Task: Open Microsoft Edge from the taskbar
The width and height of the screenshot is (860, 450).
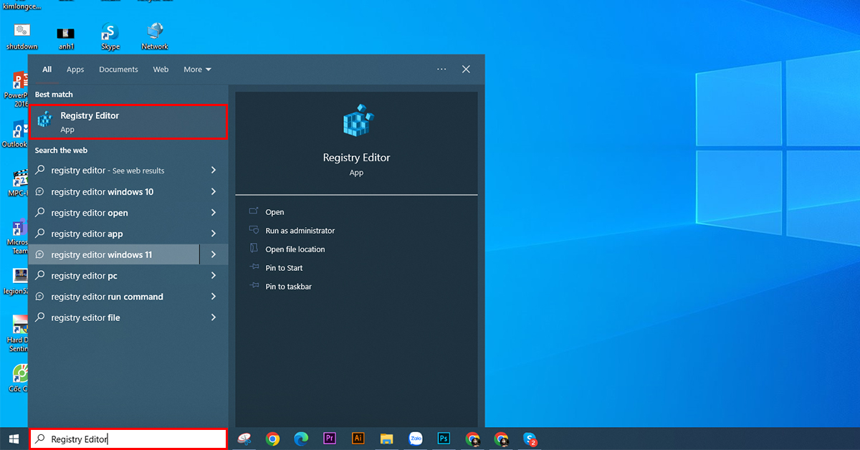Action: pos(301,438)
